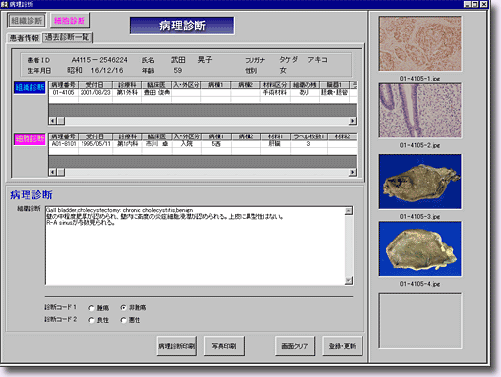Switch to the 患者情報 tab
501x377 pixels.
click(x=25, y=38)
